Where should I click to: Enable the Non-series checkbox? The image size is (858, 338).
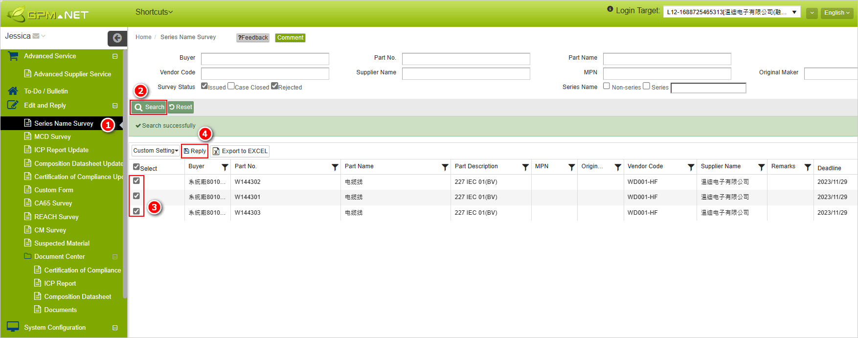pos(607,86)
